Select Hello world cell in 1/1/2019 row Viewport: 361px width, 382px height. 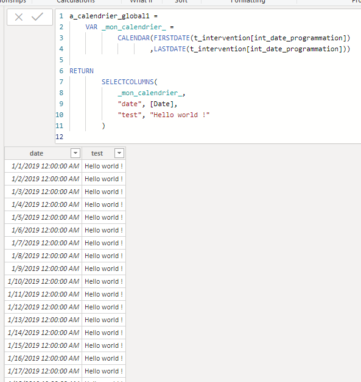coord(104,166)
